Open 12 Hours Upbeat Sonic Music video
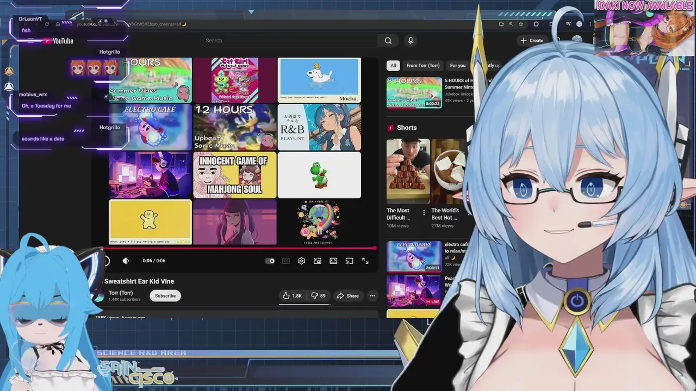 point(235,127)
